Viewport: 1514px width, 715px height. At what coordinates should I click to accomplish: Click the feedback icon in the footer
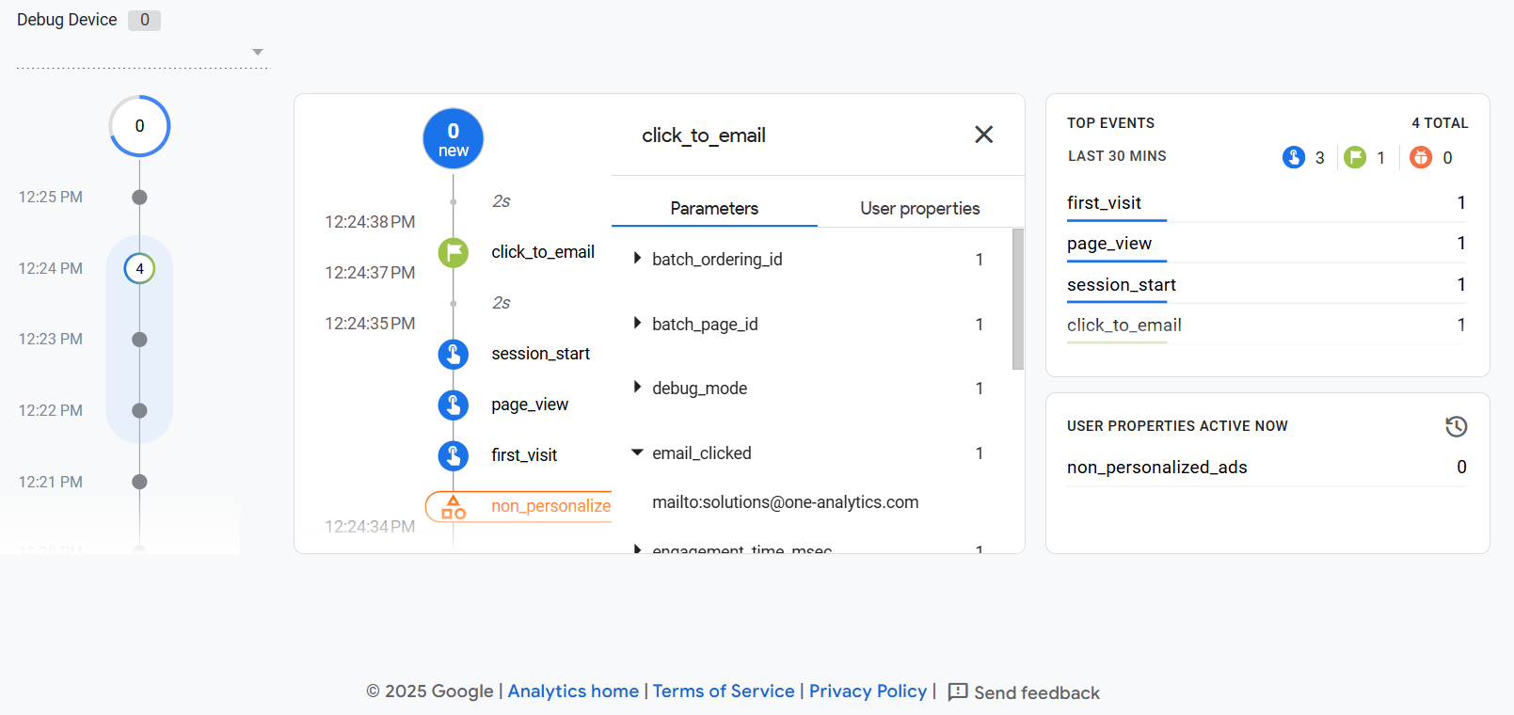pyautogui.click(x=958, y=692)
